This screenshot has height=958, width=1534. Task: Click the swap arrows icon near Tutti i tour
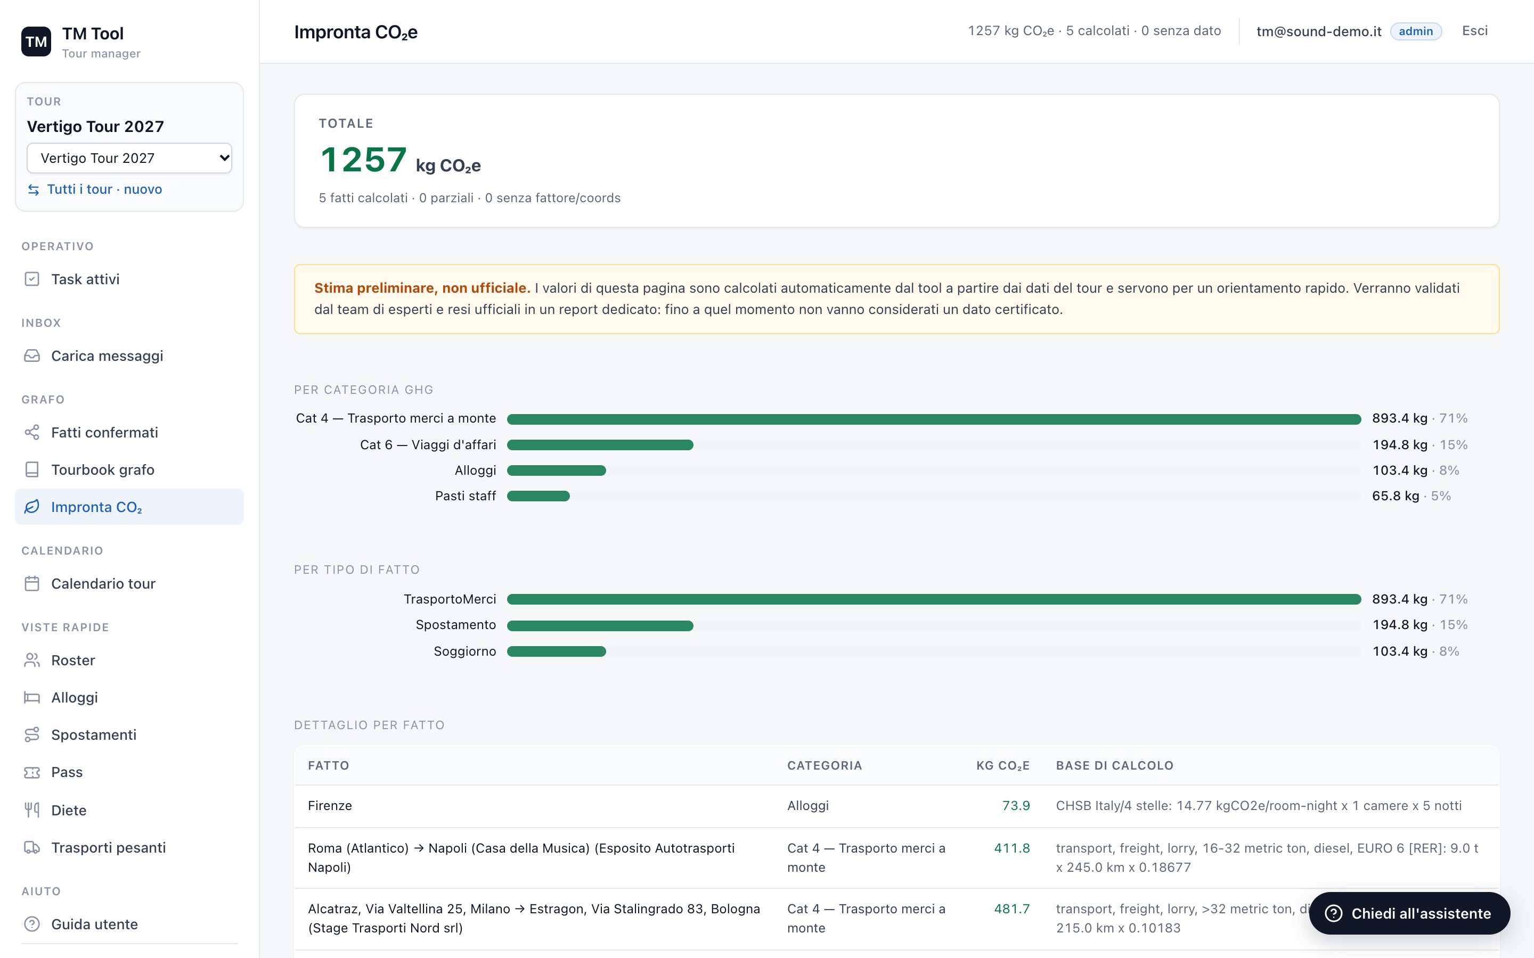34,189
